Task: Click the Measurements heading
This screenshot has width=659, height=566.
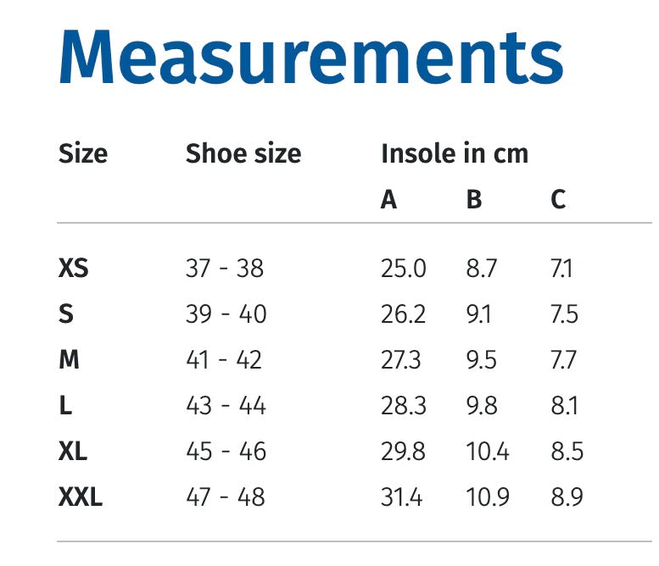Action: click(311, 57)
